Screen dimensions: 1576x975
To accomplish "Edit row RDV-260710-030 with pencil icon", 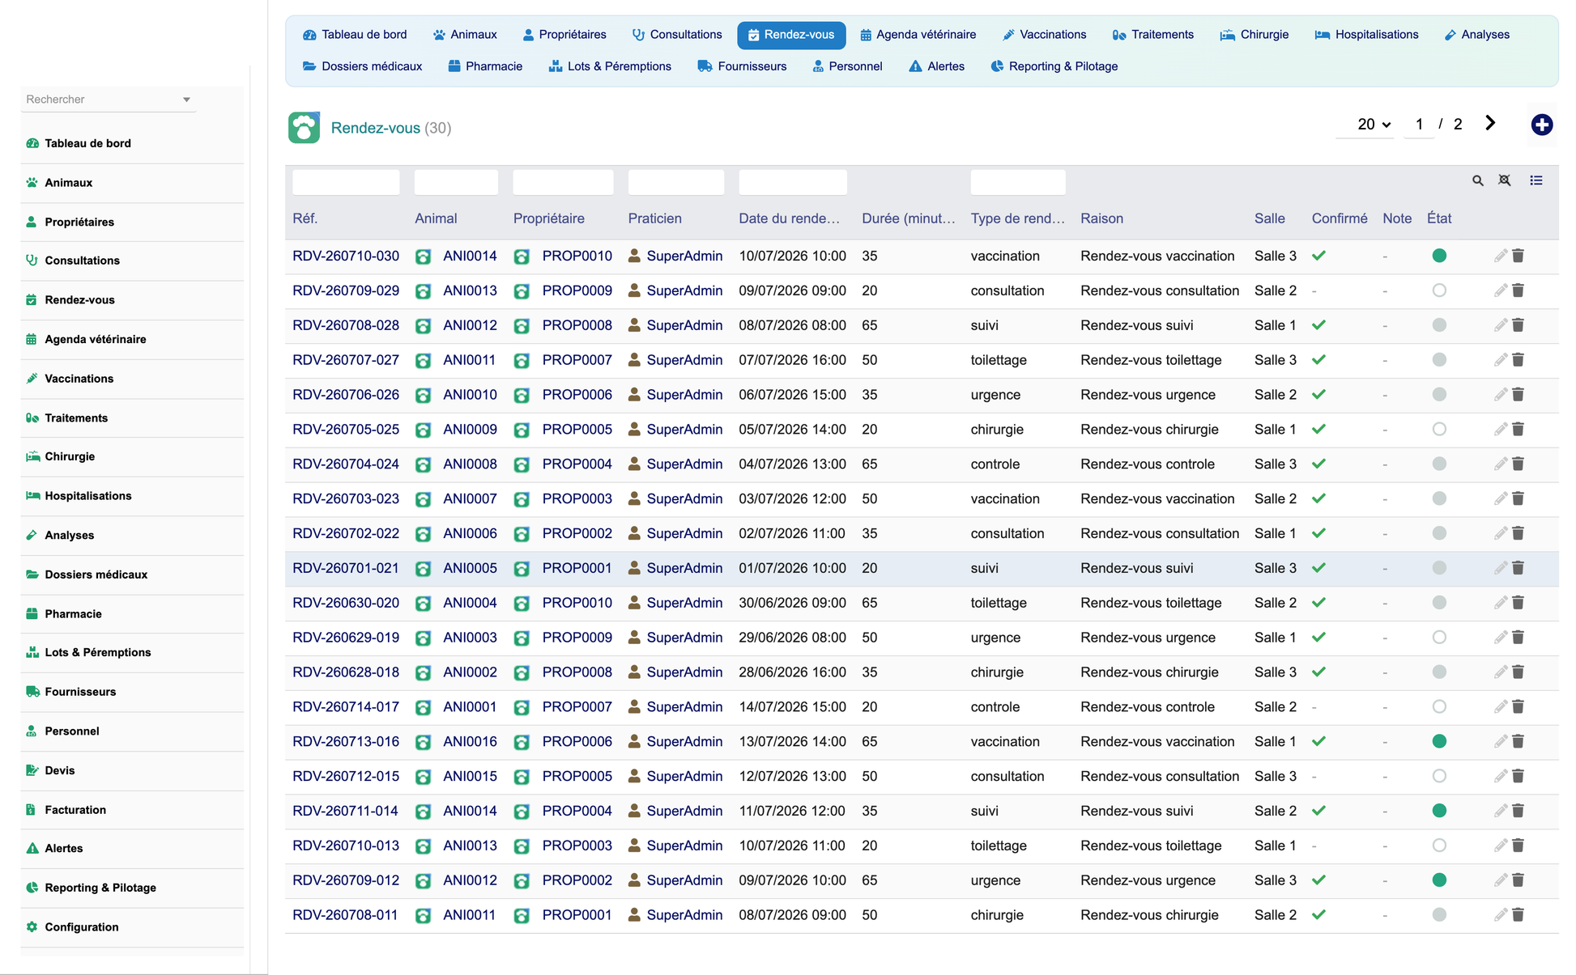I will [1500, 256].
